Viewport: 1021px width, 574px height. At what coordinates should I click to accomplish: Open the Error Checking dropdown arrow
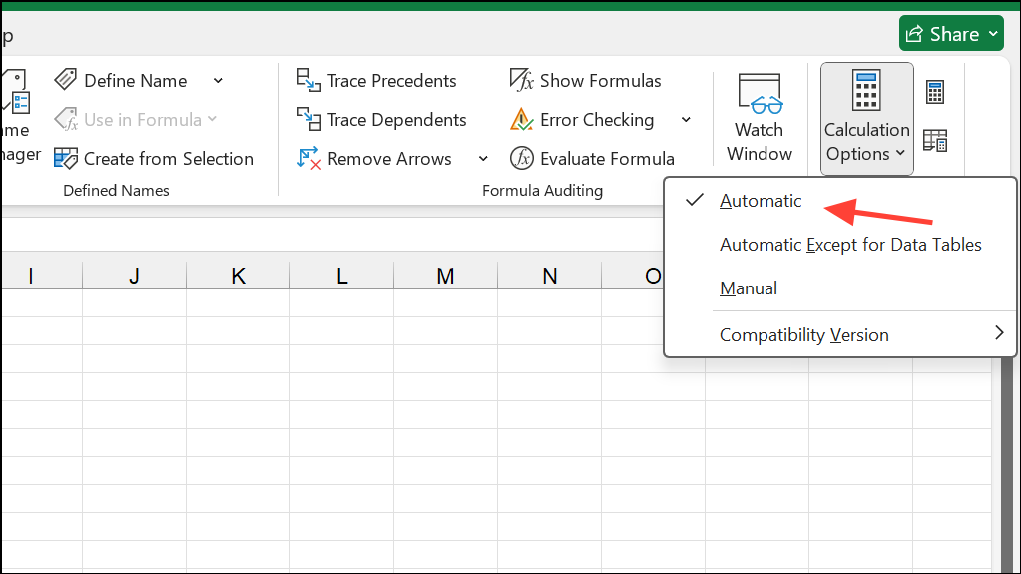[686, 120]
